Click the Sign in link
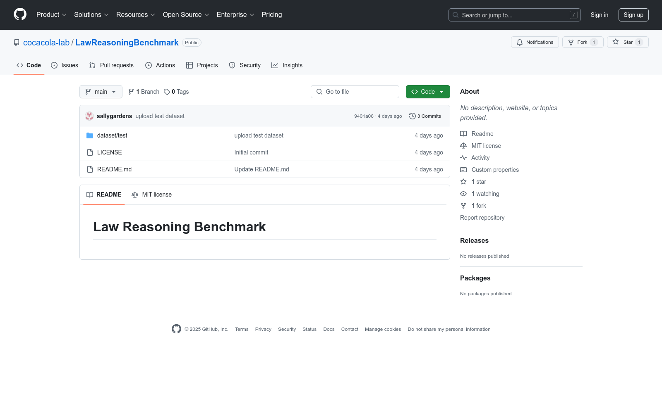 (600, 15)
